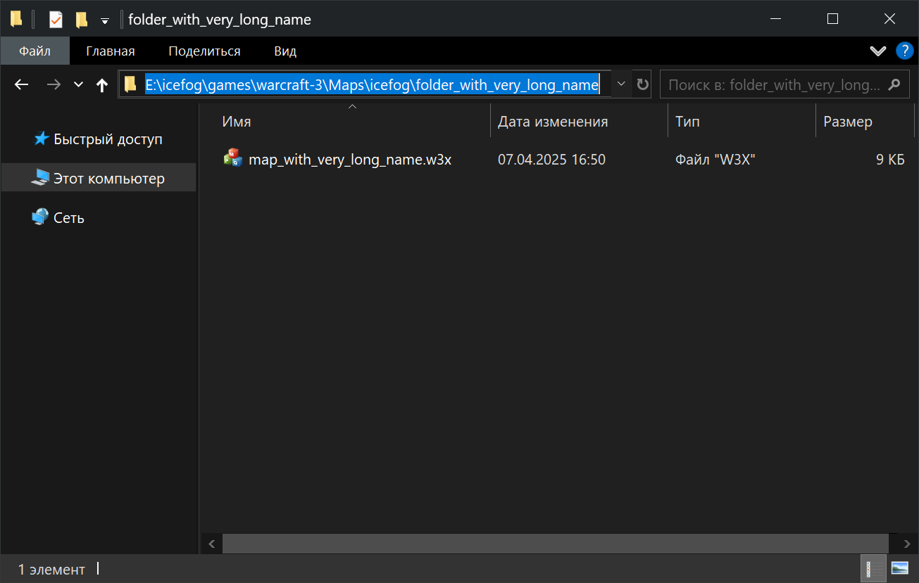Click the New Folder quick access icon
The height and width of the screenshot is (583, 919).
(x=82, y=20)
